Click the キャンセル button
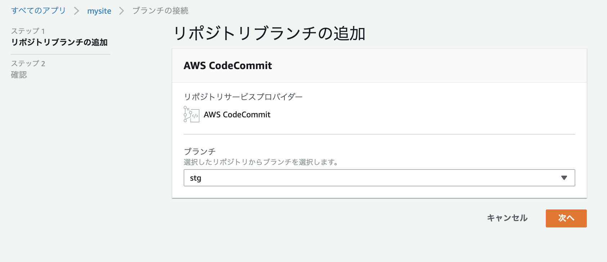This screenshot has height=262, width=607. pyautogui.click(x=507, y=218)
